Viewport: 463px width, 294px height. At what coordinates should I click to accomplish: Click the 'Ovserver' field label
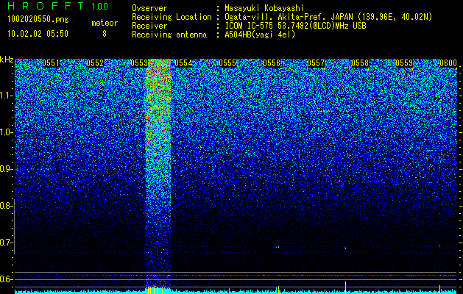[x=149, y=8]
